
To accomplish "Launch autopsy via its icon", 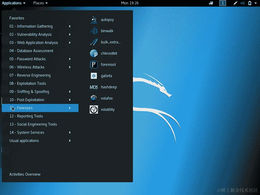I will [x=94, y=20].
